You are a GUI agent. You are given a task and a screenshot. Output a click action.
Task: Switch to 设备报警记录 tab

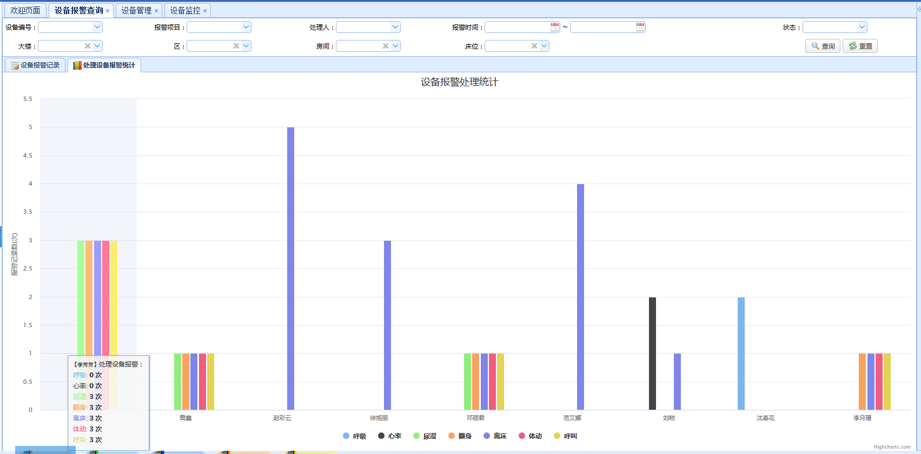tap(36, 65)
